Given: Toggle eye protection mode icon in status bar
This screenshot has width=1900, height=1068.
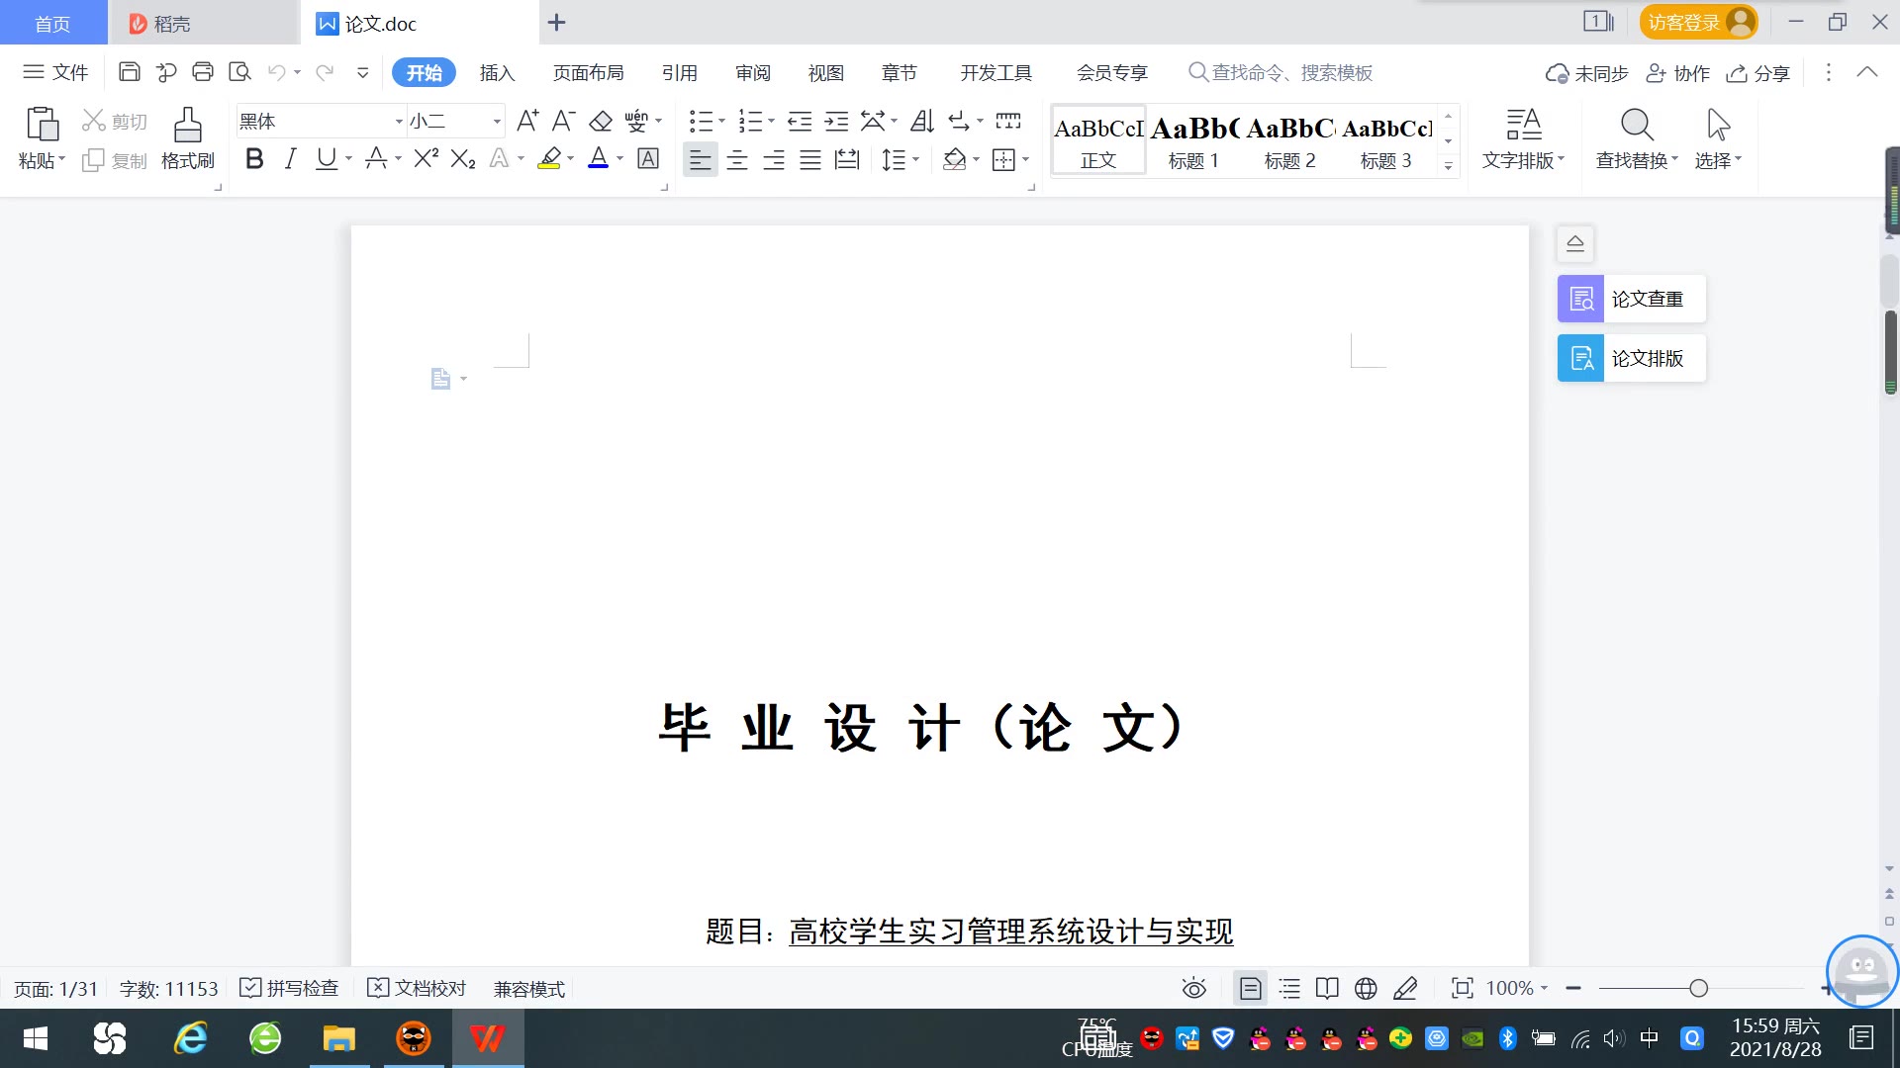Looking at the screenshot, I should (1194, 988).
